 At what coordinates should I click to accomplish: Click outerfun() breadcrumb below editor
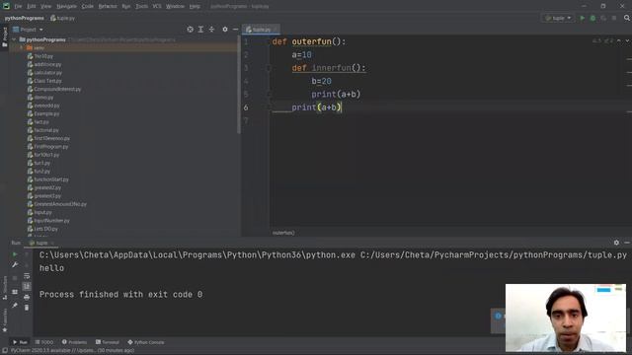[283, 233]
